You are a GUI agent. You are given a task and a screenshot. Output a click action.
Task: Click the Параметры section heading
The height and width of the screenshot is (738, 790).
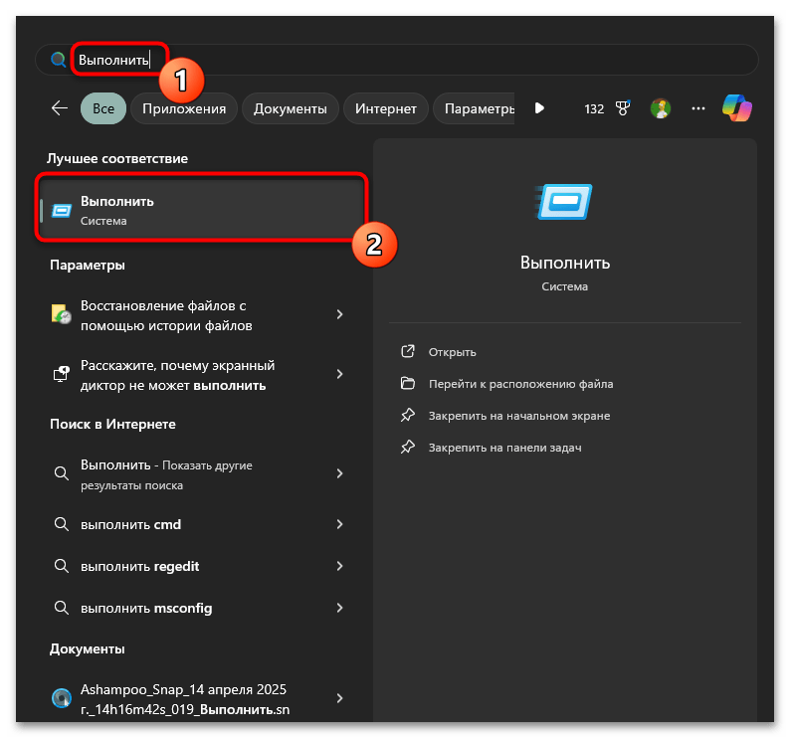click(x=88, y=266)
